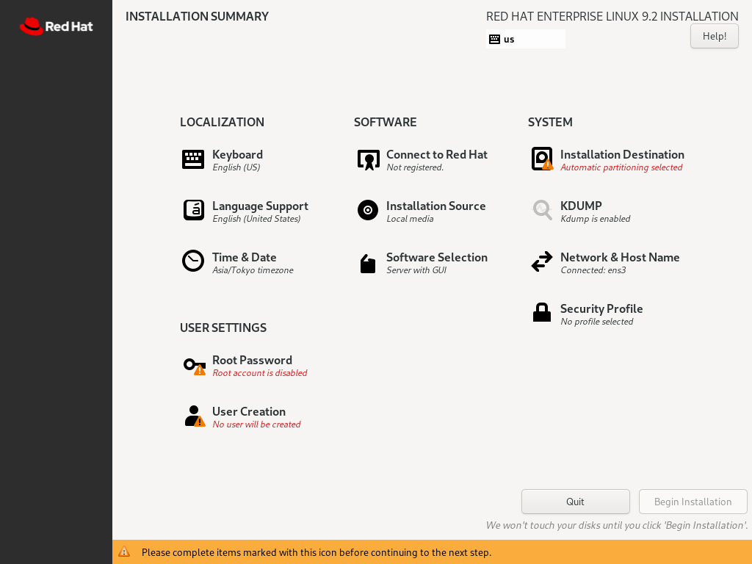Click the Help! button

coord(713,35)
